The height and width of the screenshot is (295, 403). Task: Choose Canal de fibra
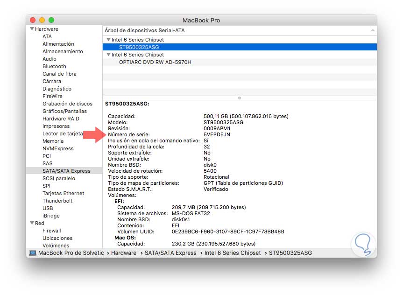[59, 74]
